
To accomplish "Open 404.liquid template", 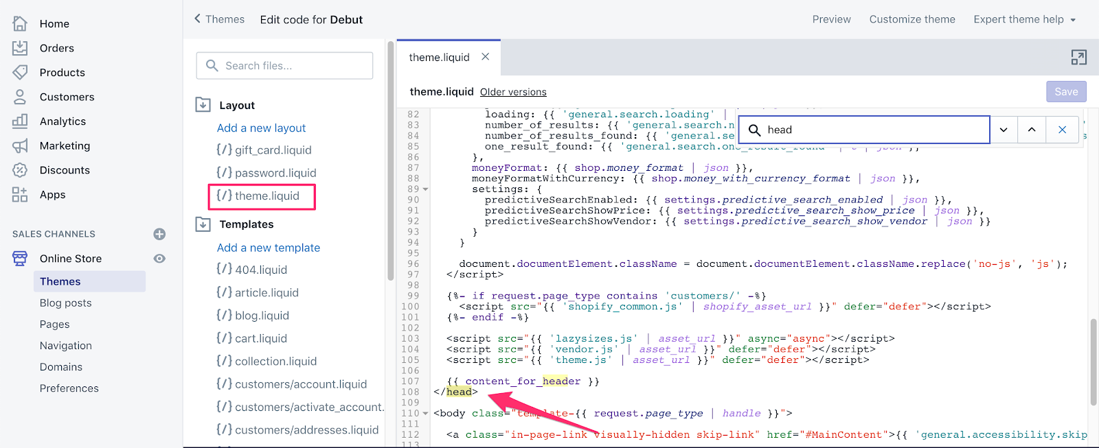I will pos(251,270).
